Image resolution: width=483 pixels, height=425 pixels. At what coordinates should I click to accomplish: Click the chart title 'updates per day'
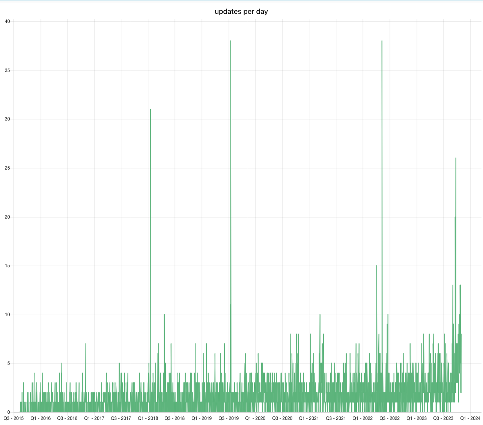click(x=241, y=12)
